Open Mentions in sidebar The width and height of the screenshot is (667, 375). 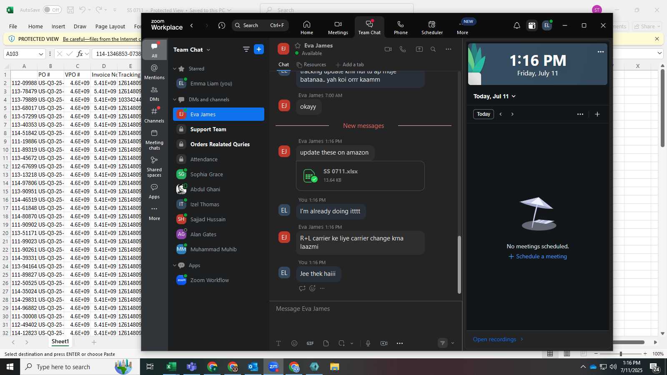pyautogui.click(x=154, y=72)
